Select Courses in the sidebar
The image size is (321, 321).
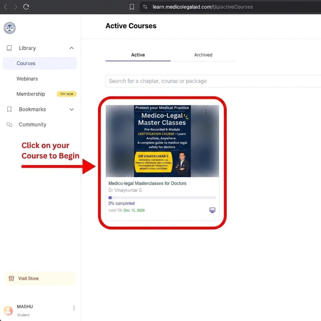[x=40, y=63]
